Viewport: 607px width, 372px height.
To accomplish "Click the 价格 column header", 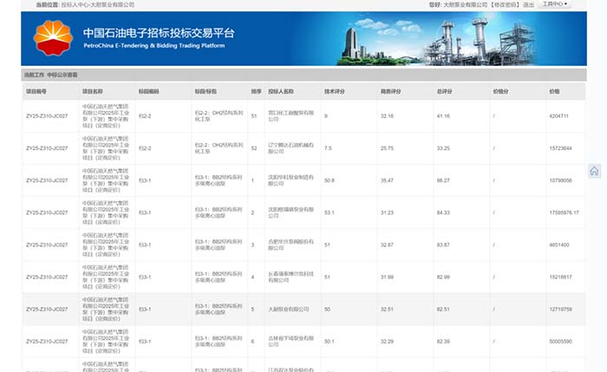I will pos(554,91).
